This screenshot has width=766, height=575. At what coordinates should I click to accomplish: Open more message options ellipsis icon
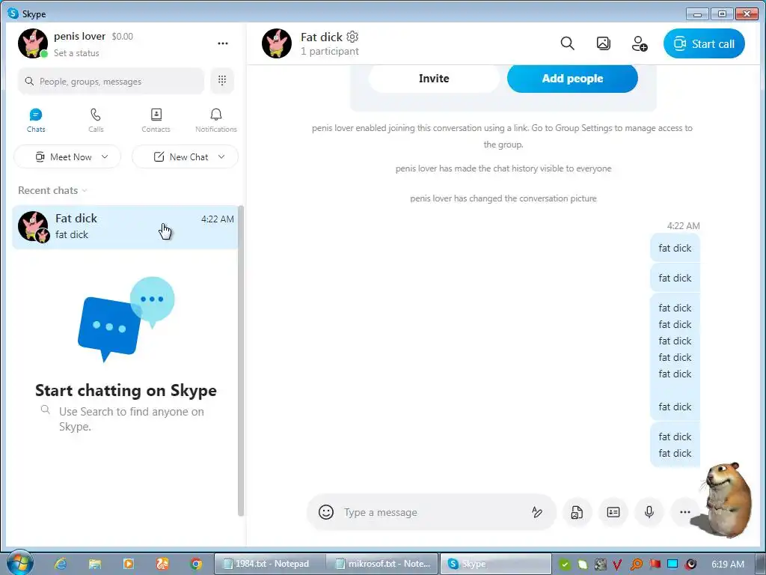(x=685, y=512)
